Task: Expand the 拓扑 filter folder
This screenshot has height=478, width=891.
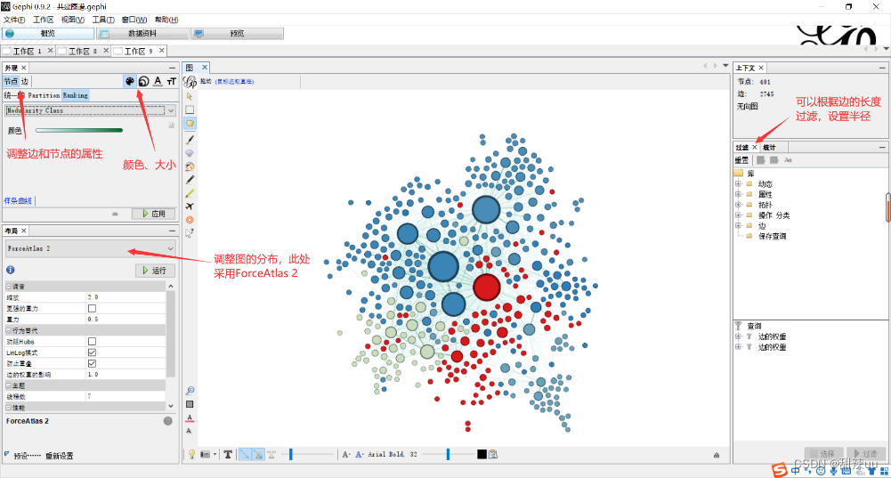Action: click(738, 205)
